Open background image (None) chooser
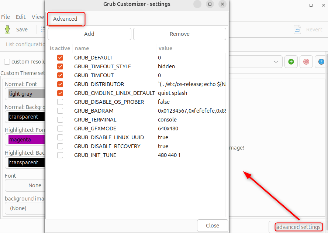The width and height of the screenshot is (328, 233). [25, 208]
